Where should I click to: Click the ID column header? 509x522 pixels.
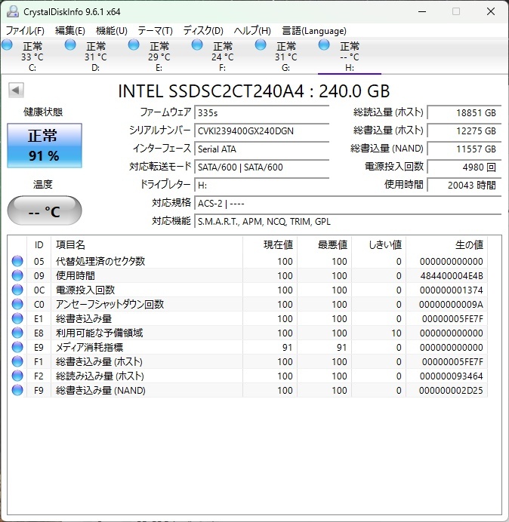pos(39,245)
